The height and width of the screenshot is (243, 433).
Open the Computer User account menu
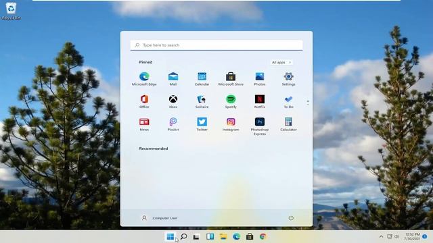pyautogui.click(x=160, y=218)
